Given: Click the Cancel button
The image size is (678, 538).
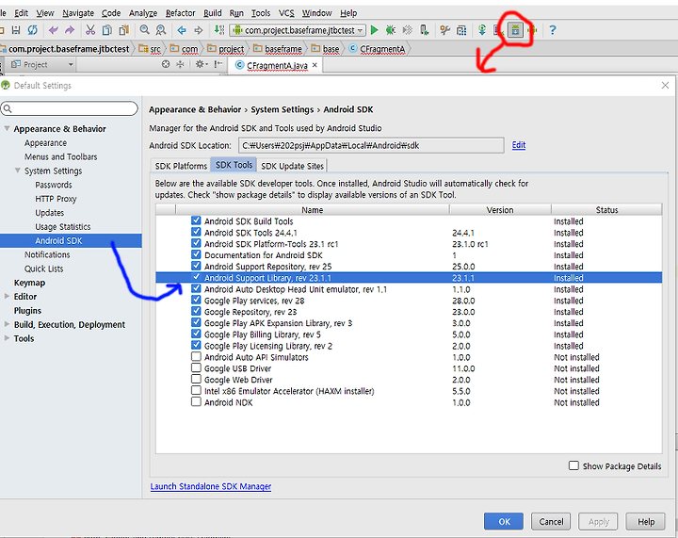Looking at the screenshot, I should click(551, 521).
